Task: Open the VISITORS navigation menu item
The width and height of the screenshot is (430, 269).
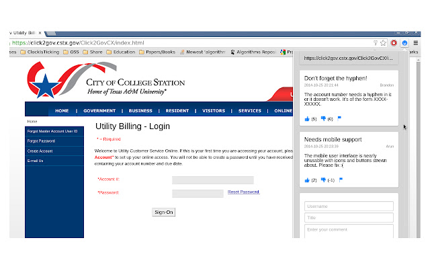Action: click(214, 110)
